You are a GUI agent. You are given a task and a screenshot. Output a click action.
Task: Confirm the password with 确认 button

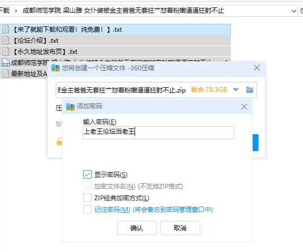coord(137,228)
